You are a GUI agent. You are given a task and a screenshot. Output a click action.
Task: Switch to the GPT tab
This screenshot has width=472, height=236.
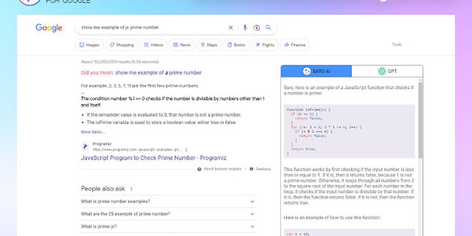(387, 71)
